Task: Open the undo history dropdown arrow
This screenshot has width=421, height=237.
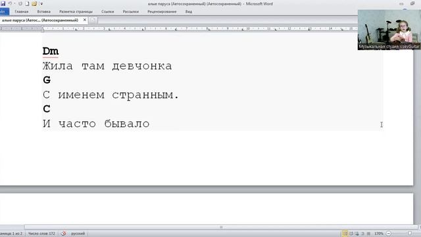Action: (x=14, y=4)
